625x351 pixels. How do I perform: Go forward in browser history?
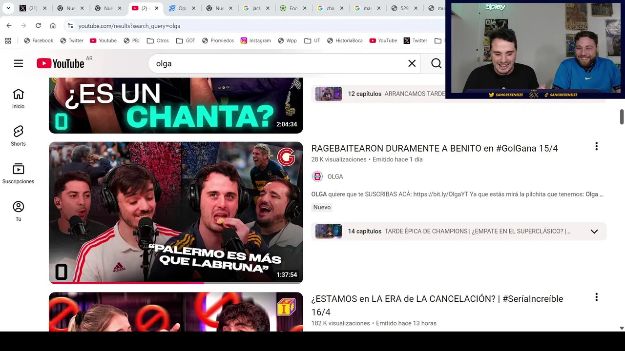click(x=23, y=26)
